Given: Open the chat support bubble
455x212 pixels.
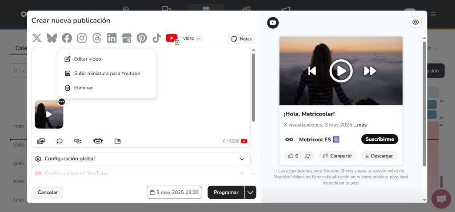Looking at the screenshot, I should point(441,199).
